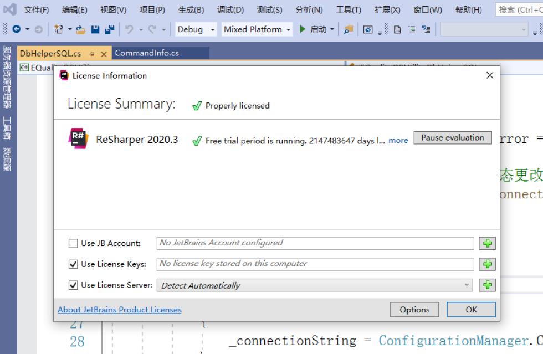The image size is (543, 354).
Task: Click the comment selected lines icon
Action: pos(426,29)
